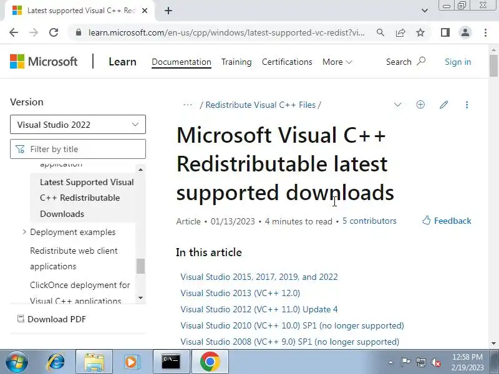Click the sidebar tree scrollbar thumb

[x=141, y=266]
